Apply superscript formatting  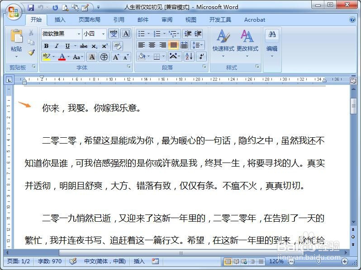tap(105, 46)
